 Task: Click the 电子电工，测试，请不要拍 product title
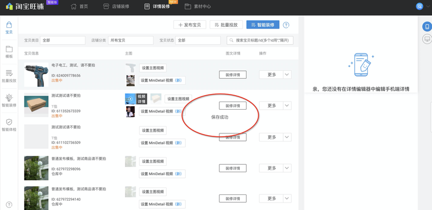click(74, 65)
